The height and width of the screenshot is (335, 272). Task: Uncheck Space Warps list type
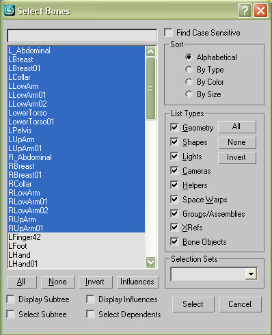(x=174, y=200)
